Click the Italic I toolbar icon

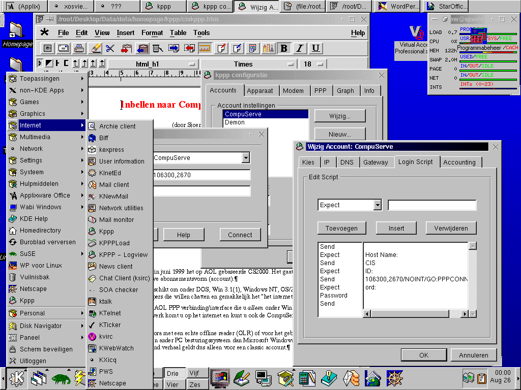pos(300,48)
